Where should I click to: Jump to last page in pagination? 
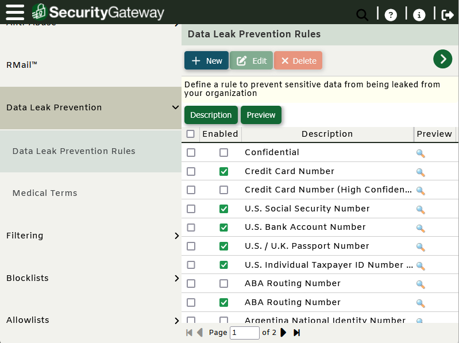pyautogui.click(x=297, y=333)
